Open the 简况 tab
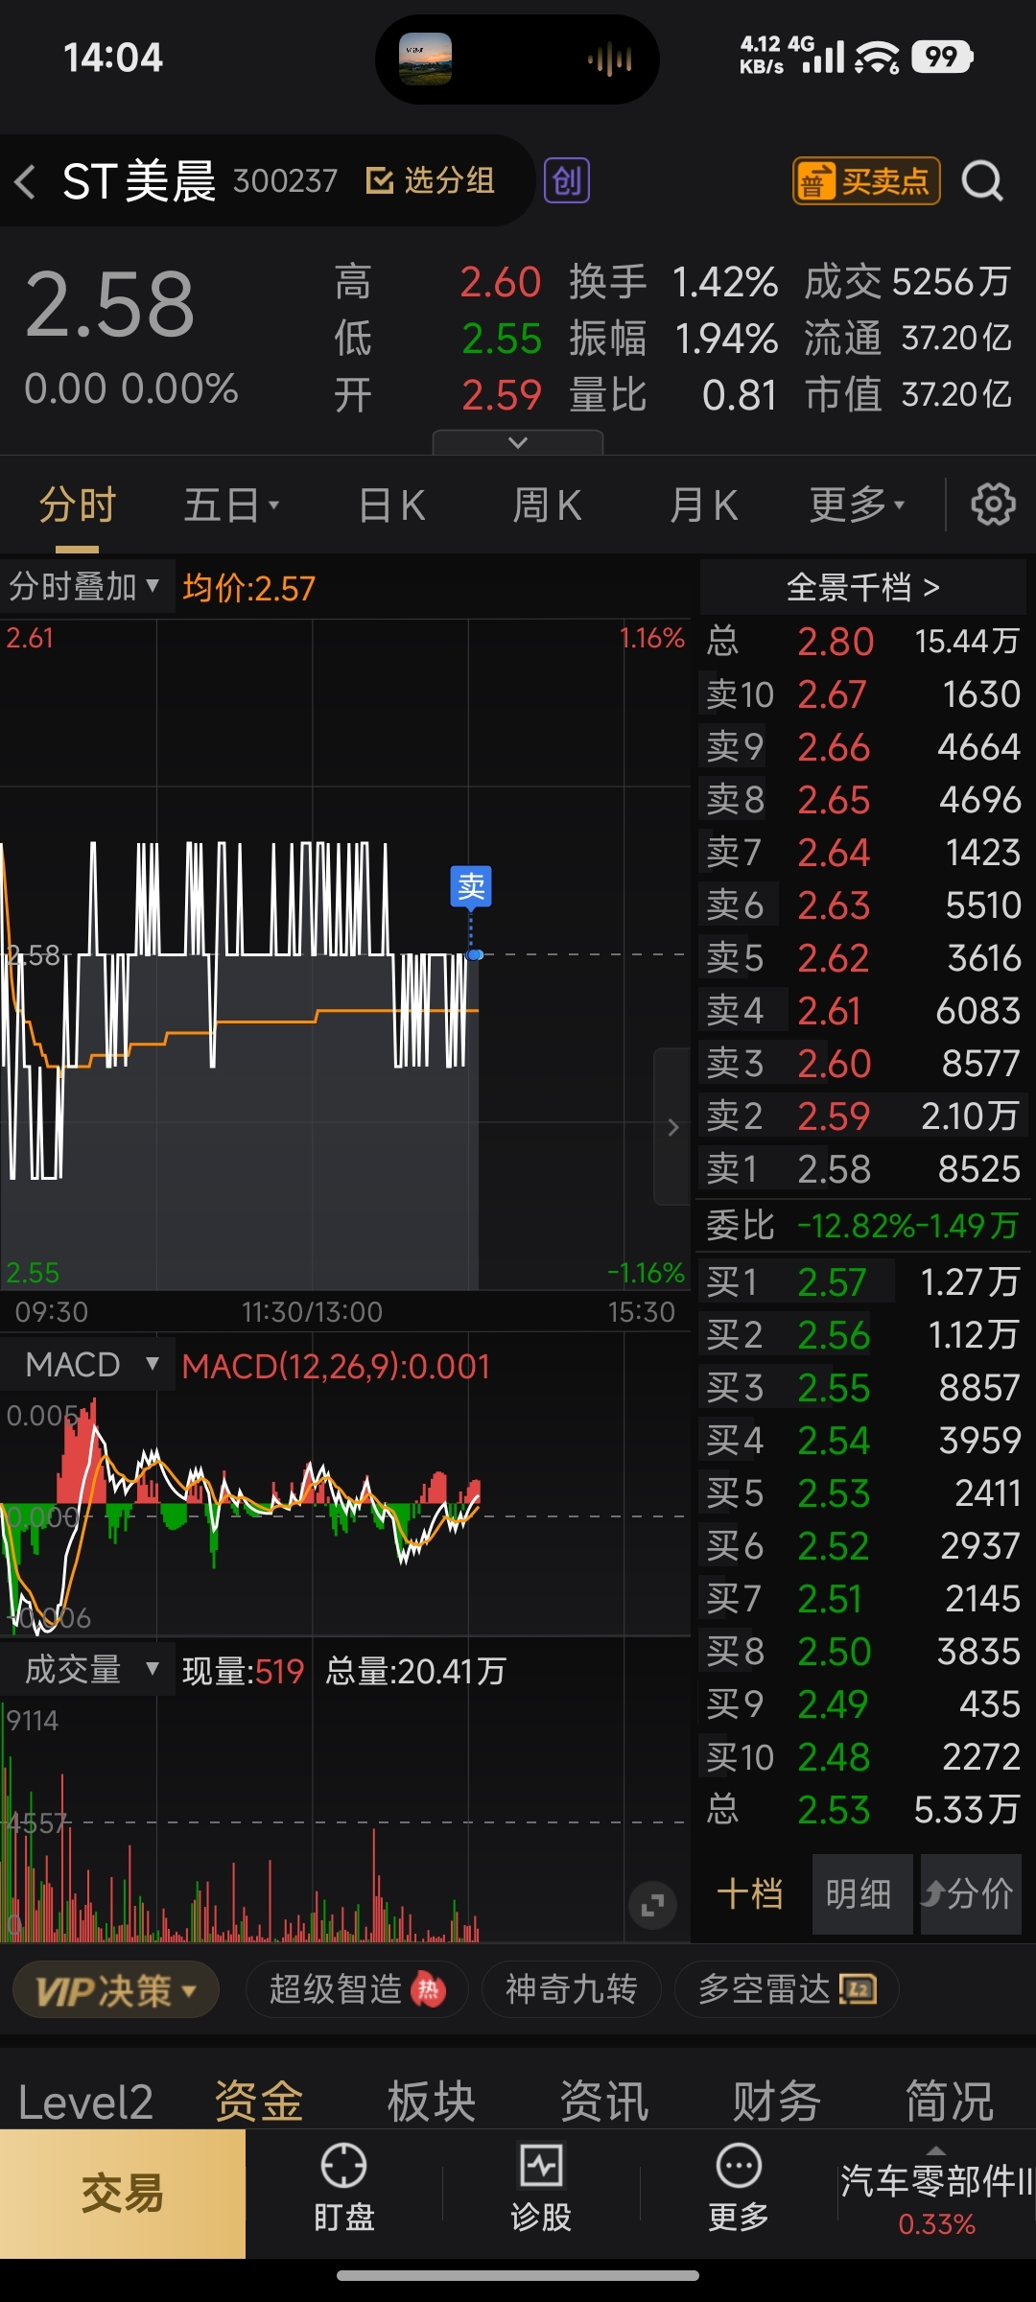The image size is (1036, 2302). tap(950, 2102)
